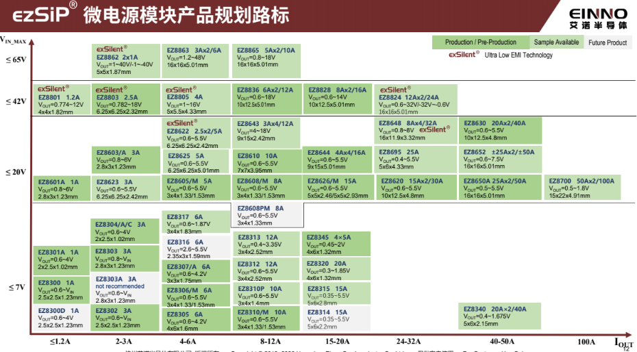Click the EZ8605/M 5A product cell
This screenshot has width=637, height=352.
(196, 188)
